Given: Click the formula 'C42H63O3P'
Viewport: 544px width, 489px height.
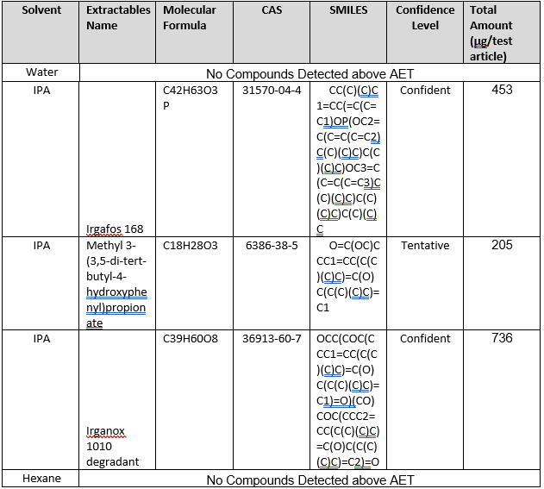Looking at the screenshot, I should [x=191, y=97].
